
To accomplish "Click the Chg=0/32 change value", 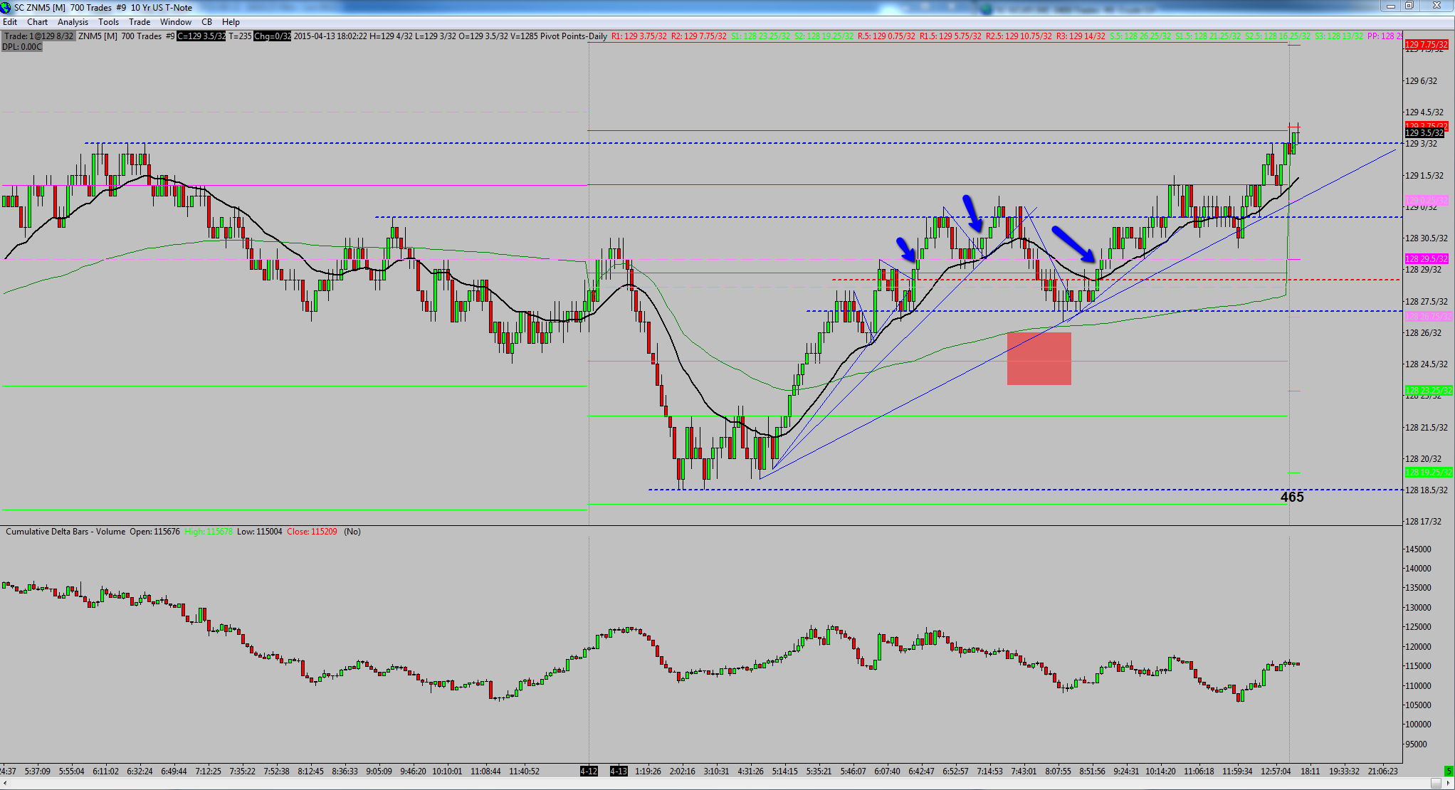I will [x=272, y=36].
